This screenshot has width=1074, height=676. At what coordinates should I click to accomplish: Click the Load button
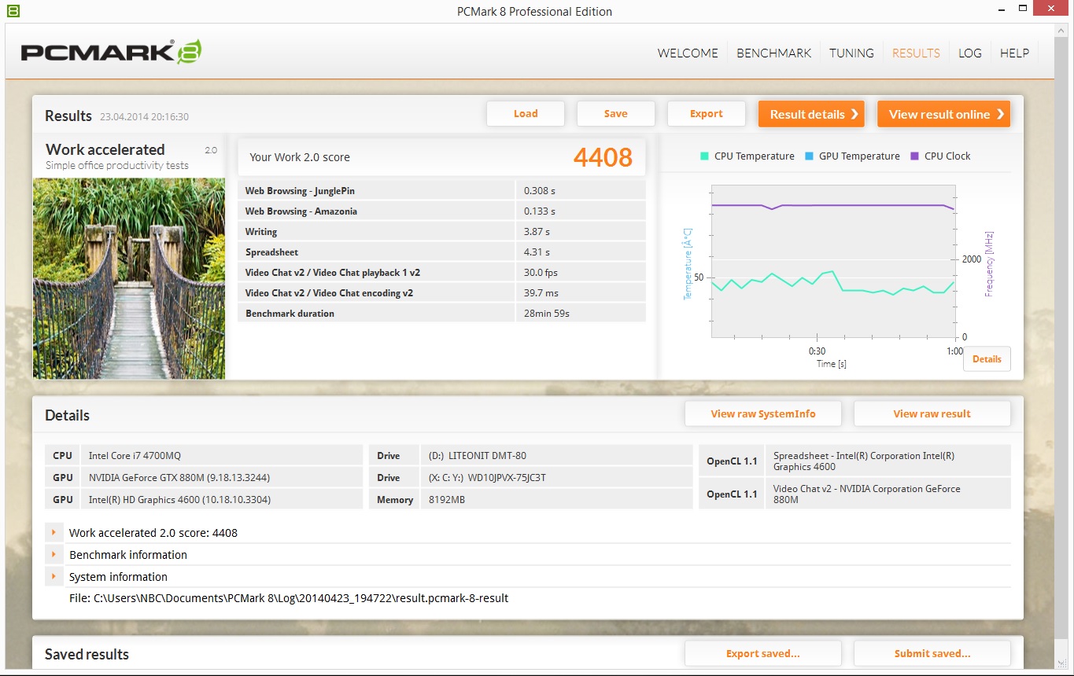pos(526,114)
